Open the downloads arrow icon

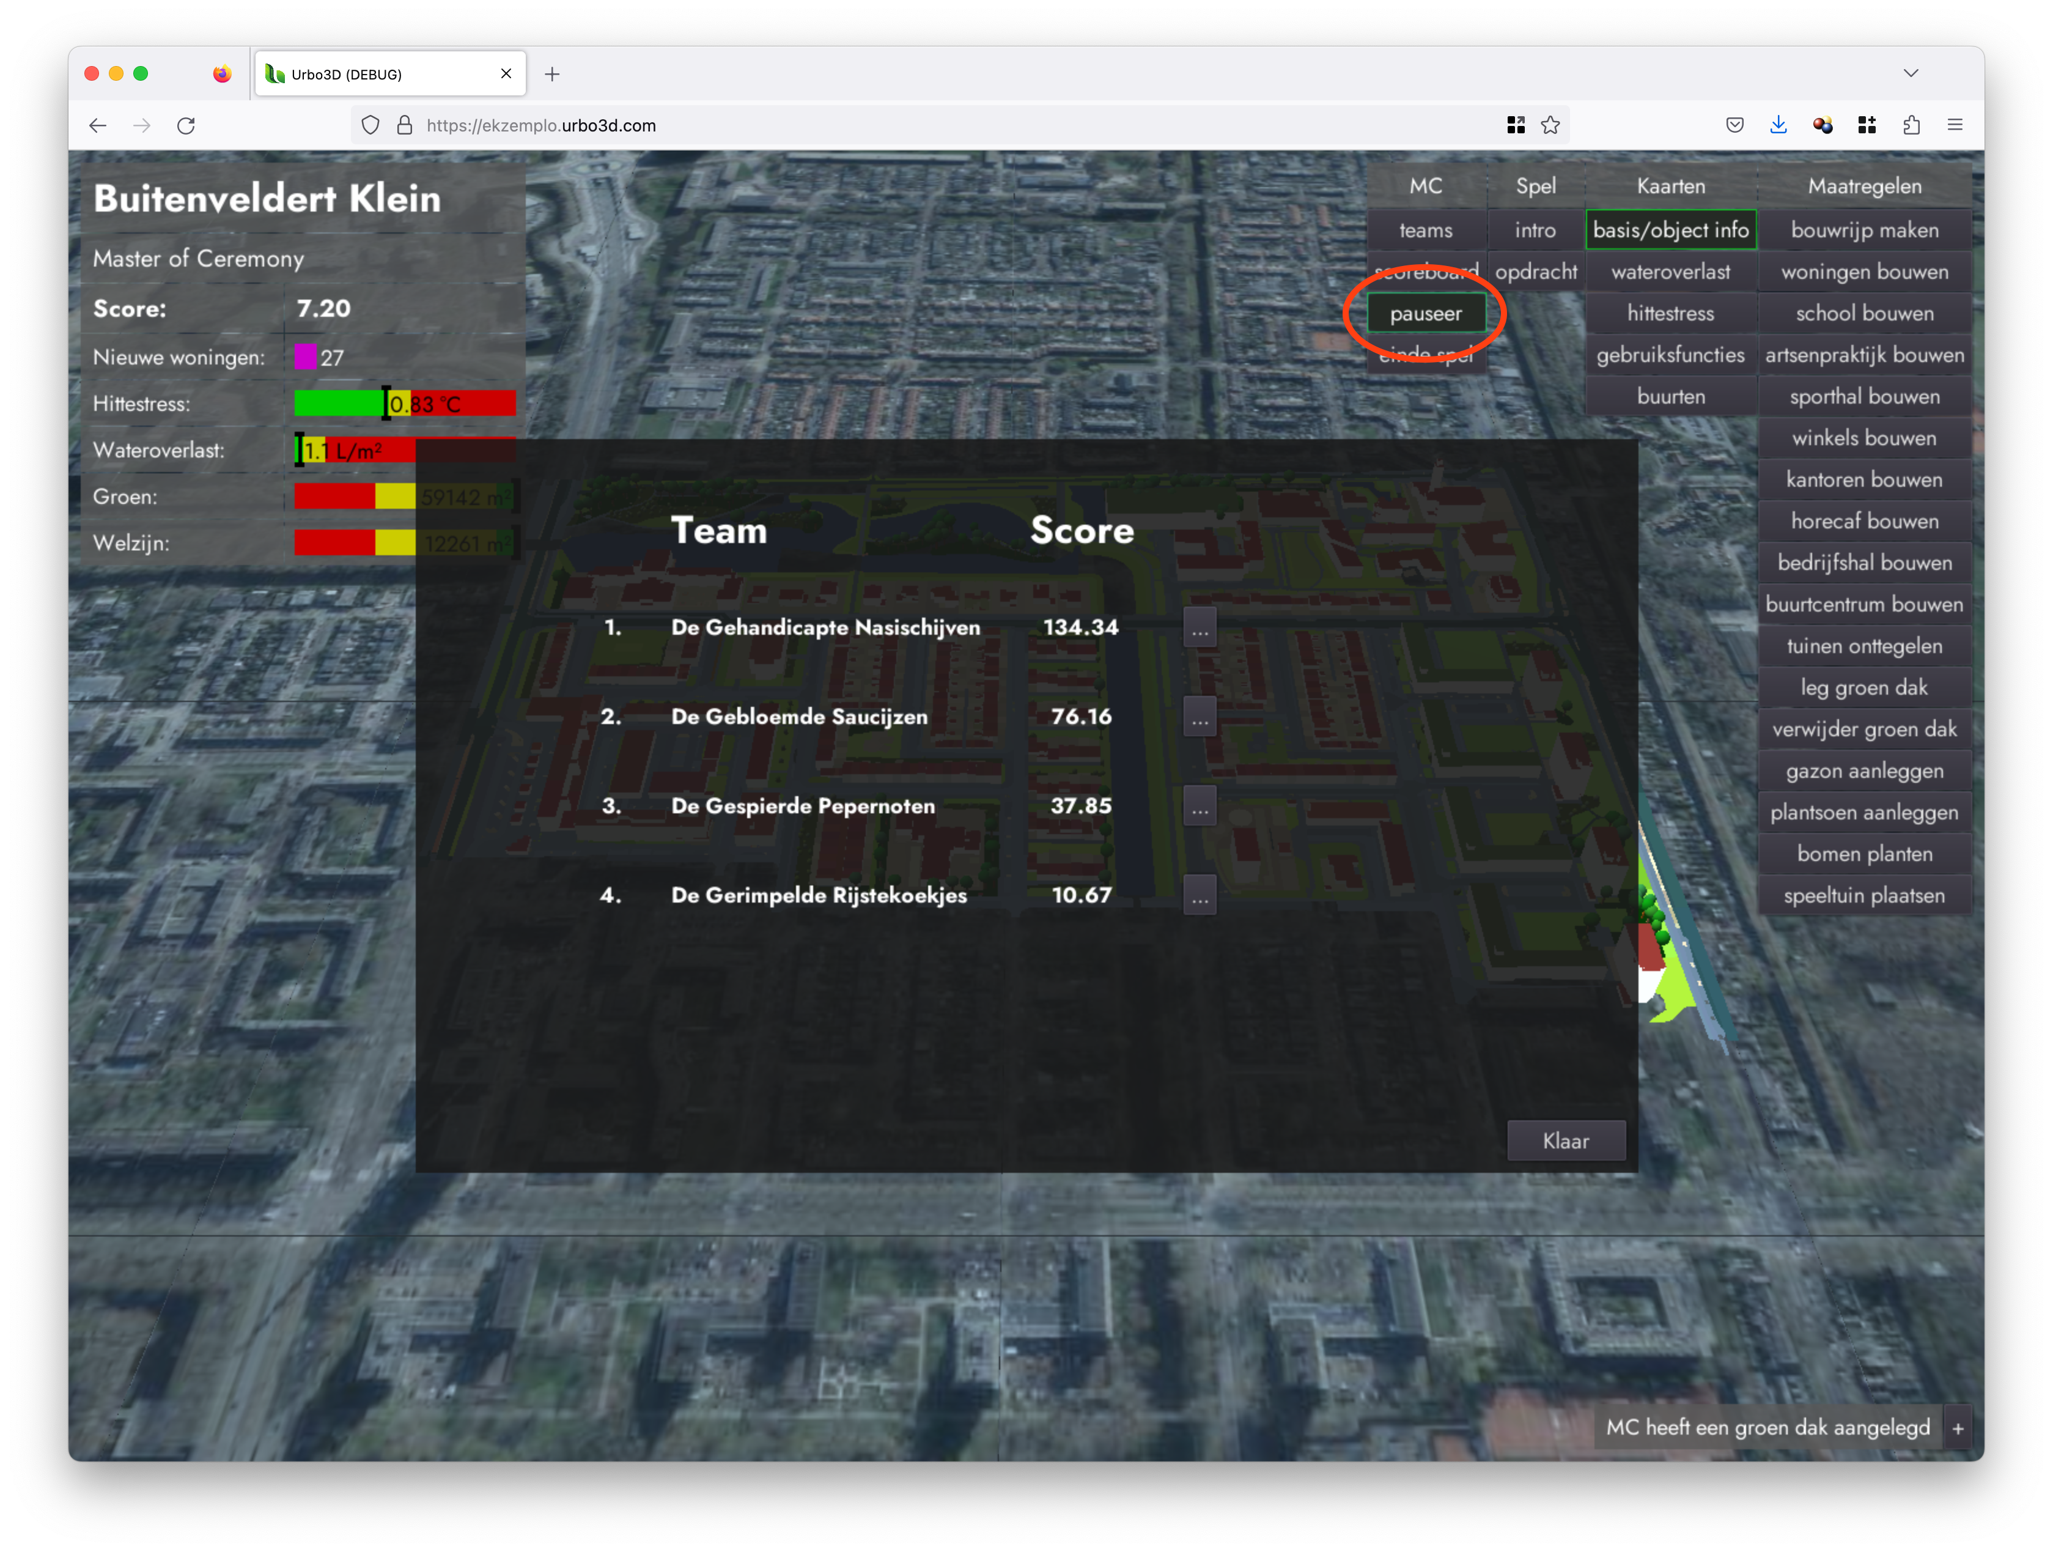1778,125
